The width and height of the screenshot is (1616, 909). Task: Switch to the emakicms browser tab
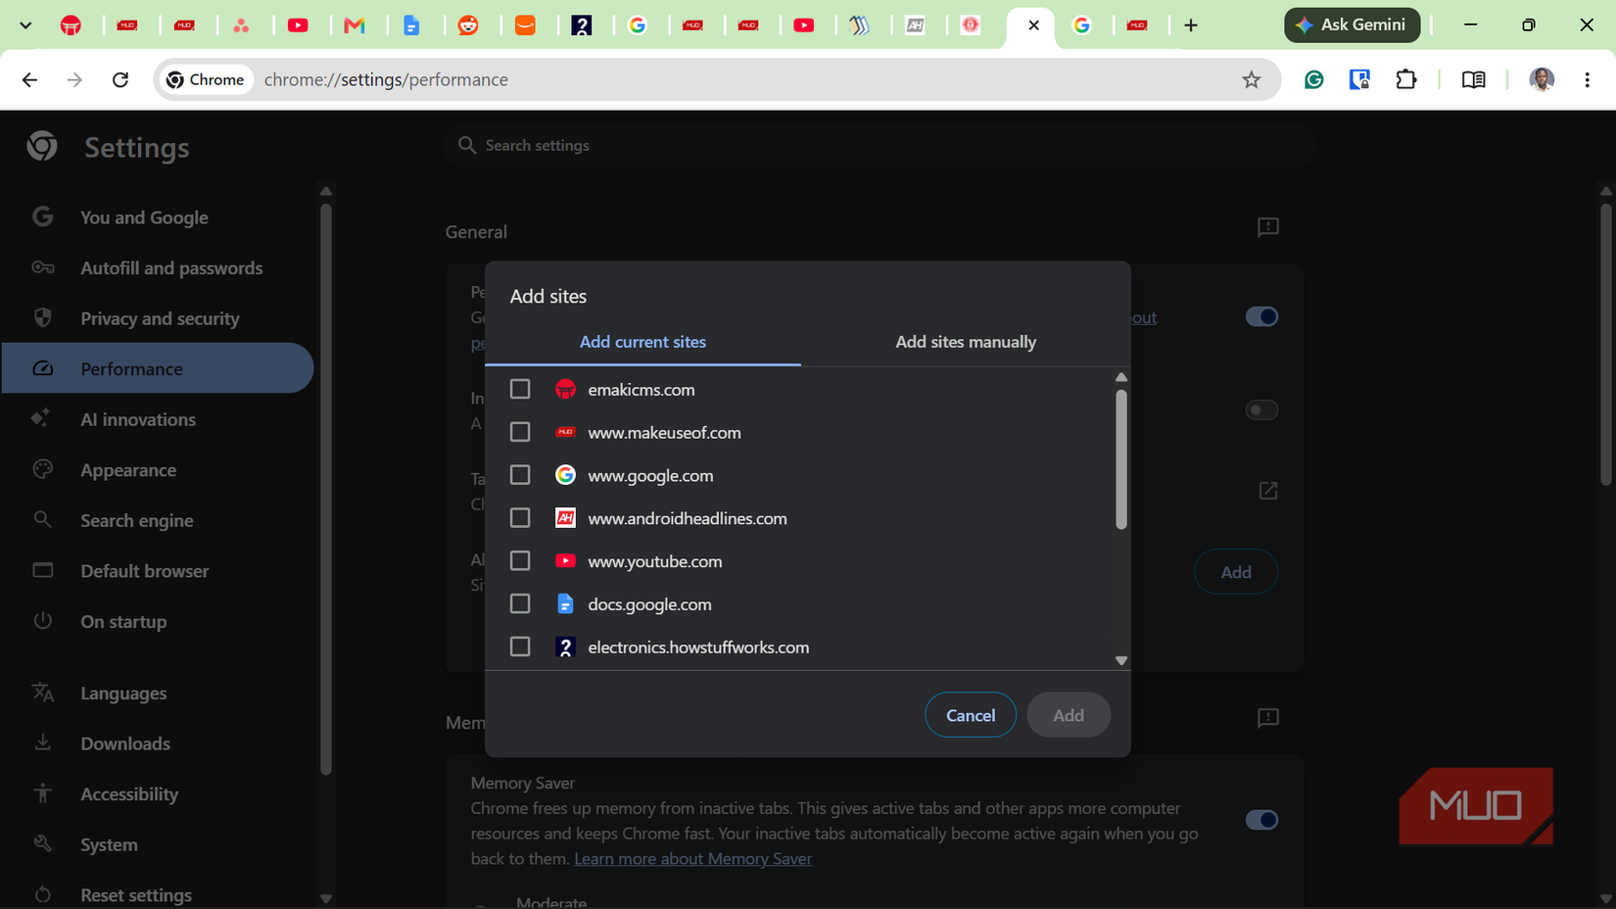click(x=71, y=25)
